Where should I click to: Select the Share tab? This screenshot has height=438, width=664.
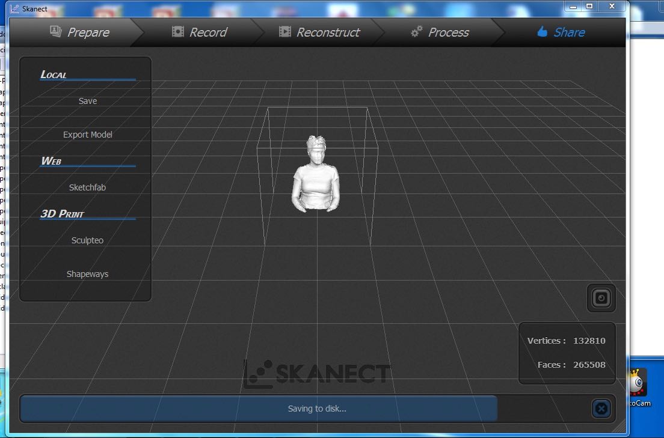[x=561, y=32]
